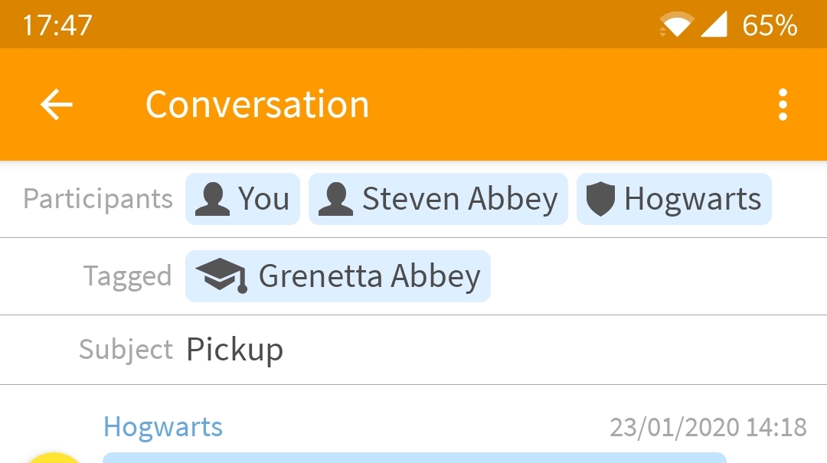
Task: Tap the Pickup subject text
Action: 234,350
